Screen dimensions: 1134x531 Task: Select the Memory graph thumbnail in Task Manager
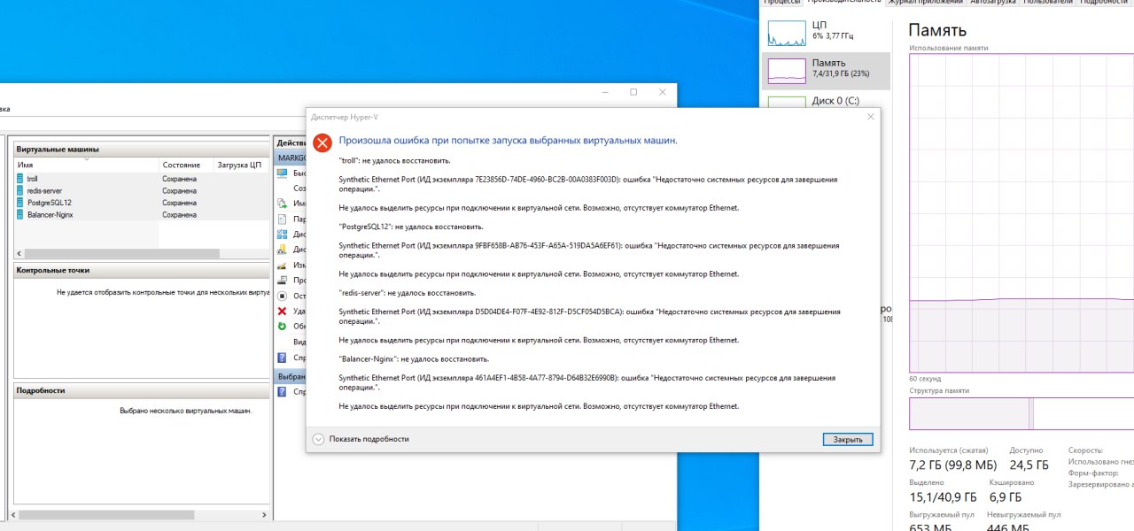786,71
